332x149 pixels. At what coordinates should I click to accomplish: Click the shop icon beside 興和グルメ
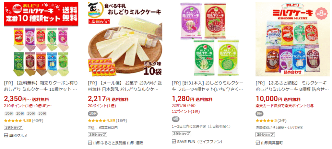point(6,135)
